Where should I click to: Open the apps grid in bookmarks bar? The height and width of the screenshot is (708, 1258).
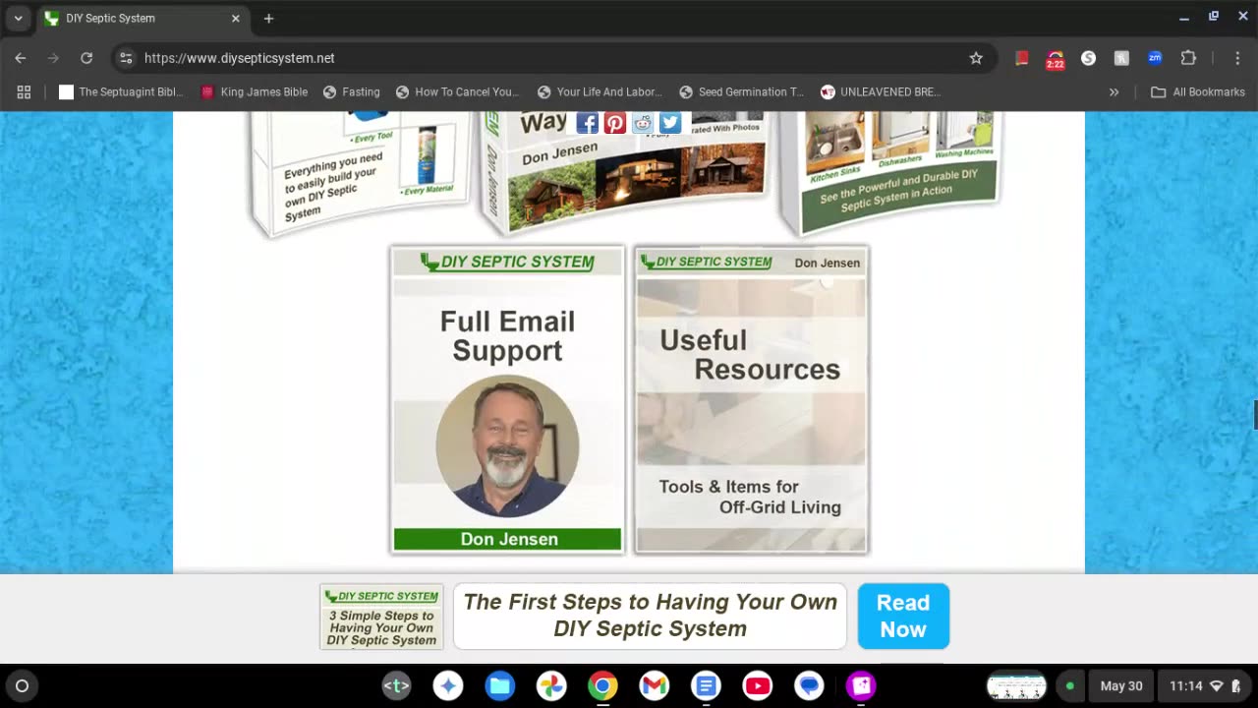tap(24, 91)
